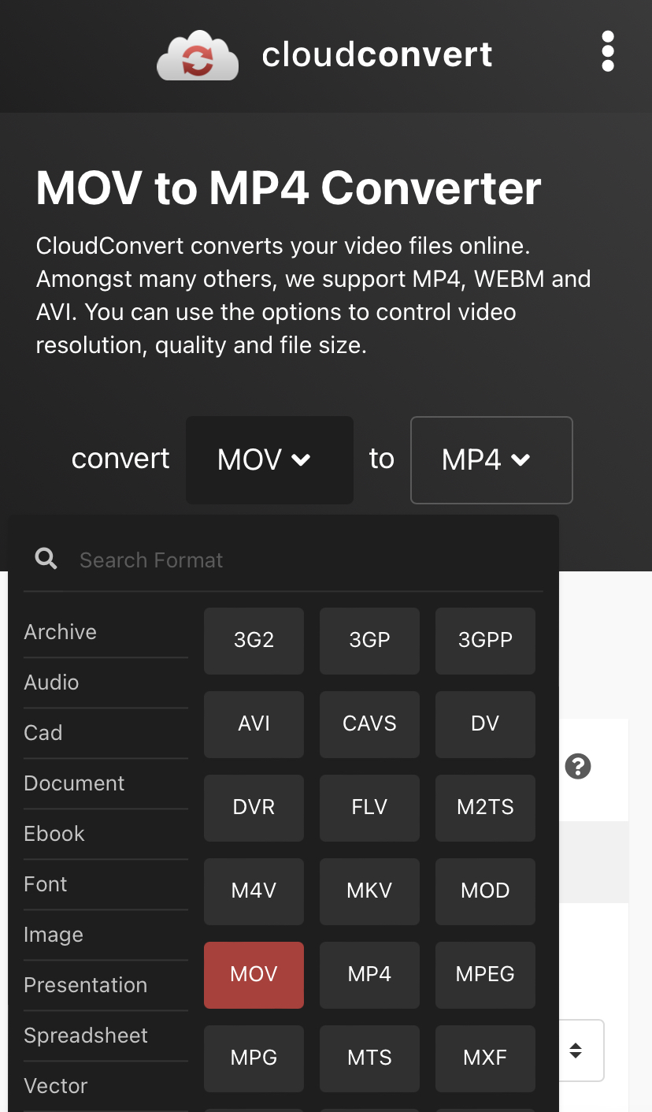Open the MOV source format dropdown
The image size is (652, 1112).
tap(269, 459)
